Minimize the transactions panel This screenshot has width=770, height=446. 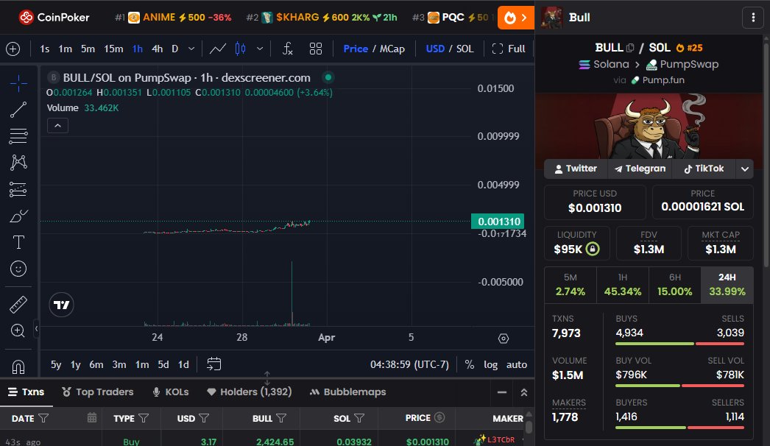(502, 392)
